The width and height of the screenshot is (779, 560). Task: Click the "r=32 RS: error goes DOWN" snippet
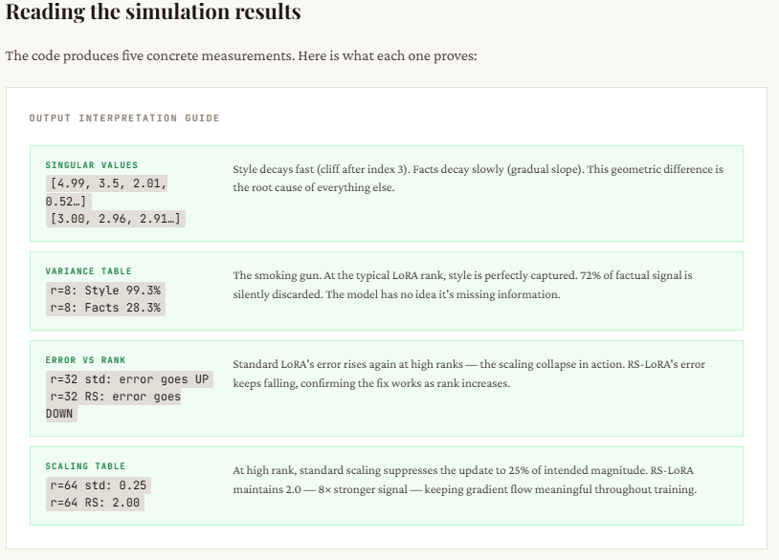tap(115, 397)
